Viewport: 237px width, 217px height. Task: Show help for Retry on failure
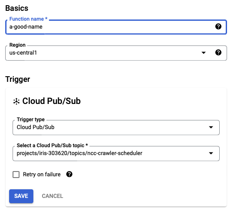click(x=69, y=174)
